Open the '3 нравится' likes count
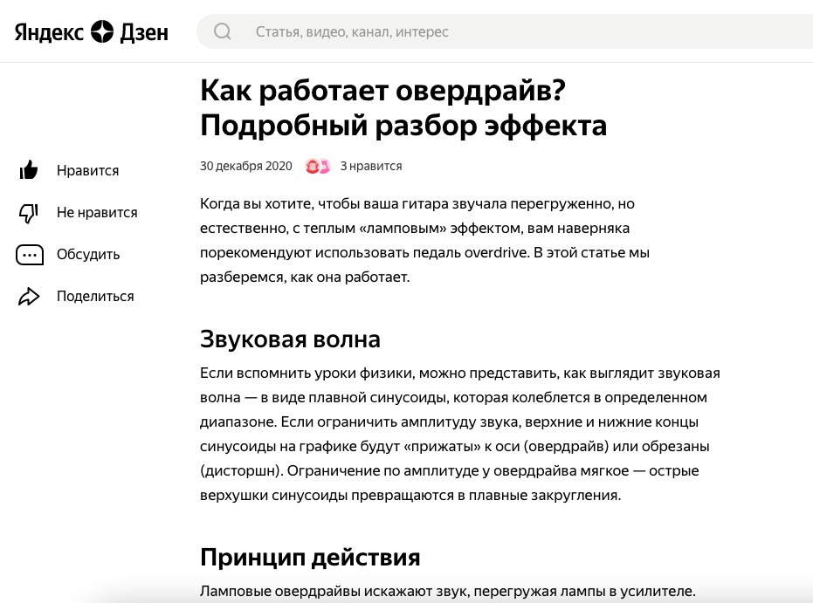The image size is (813, 603). pyautogui.click(x=371, y=167)
